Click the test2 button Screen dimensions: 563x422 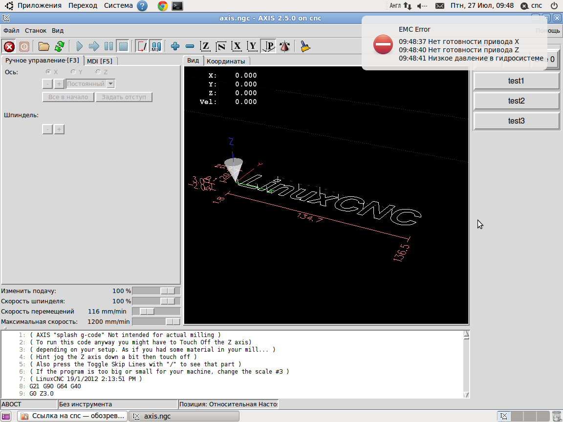[x=516, y=101]
